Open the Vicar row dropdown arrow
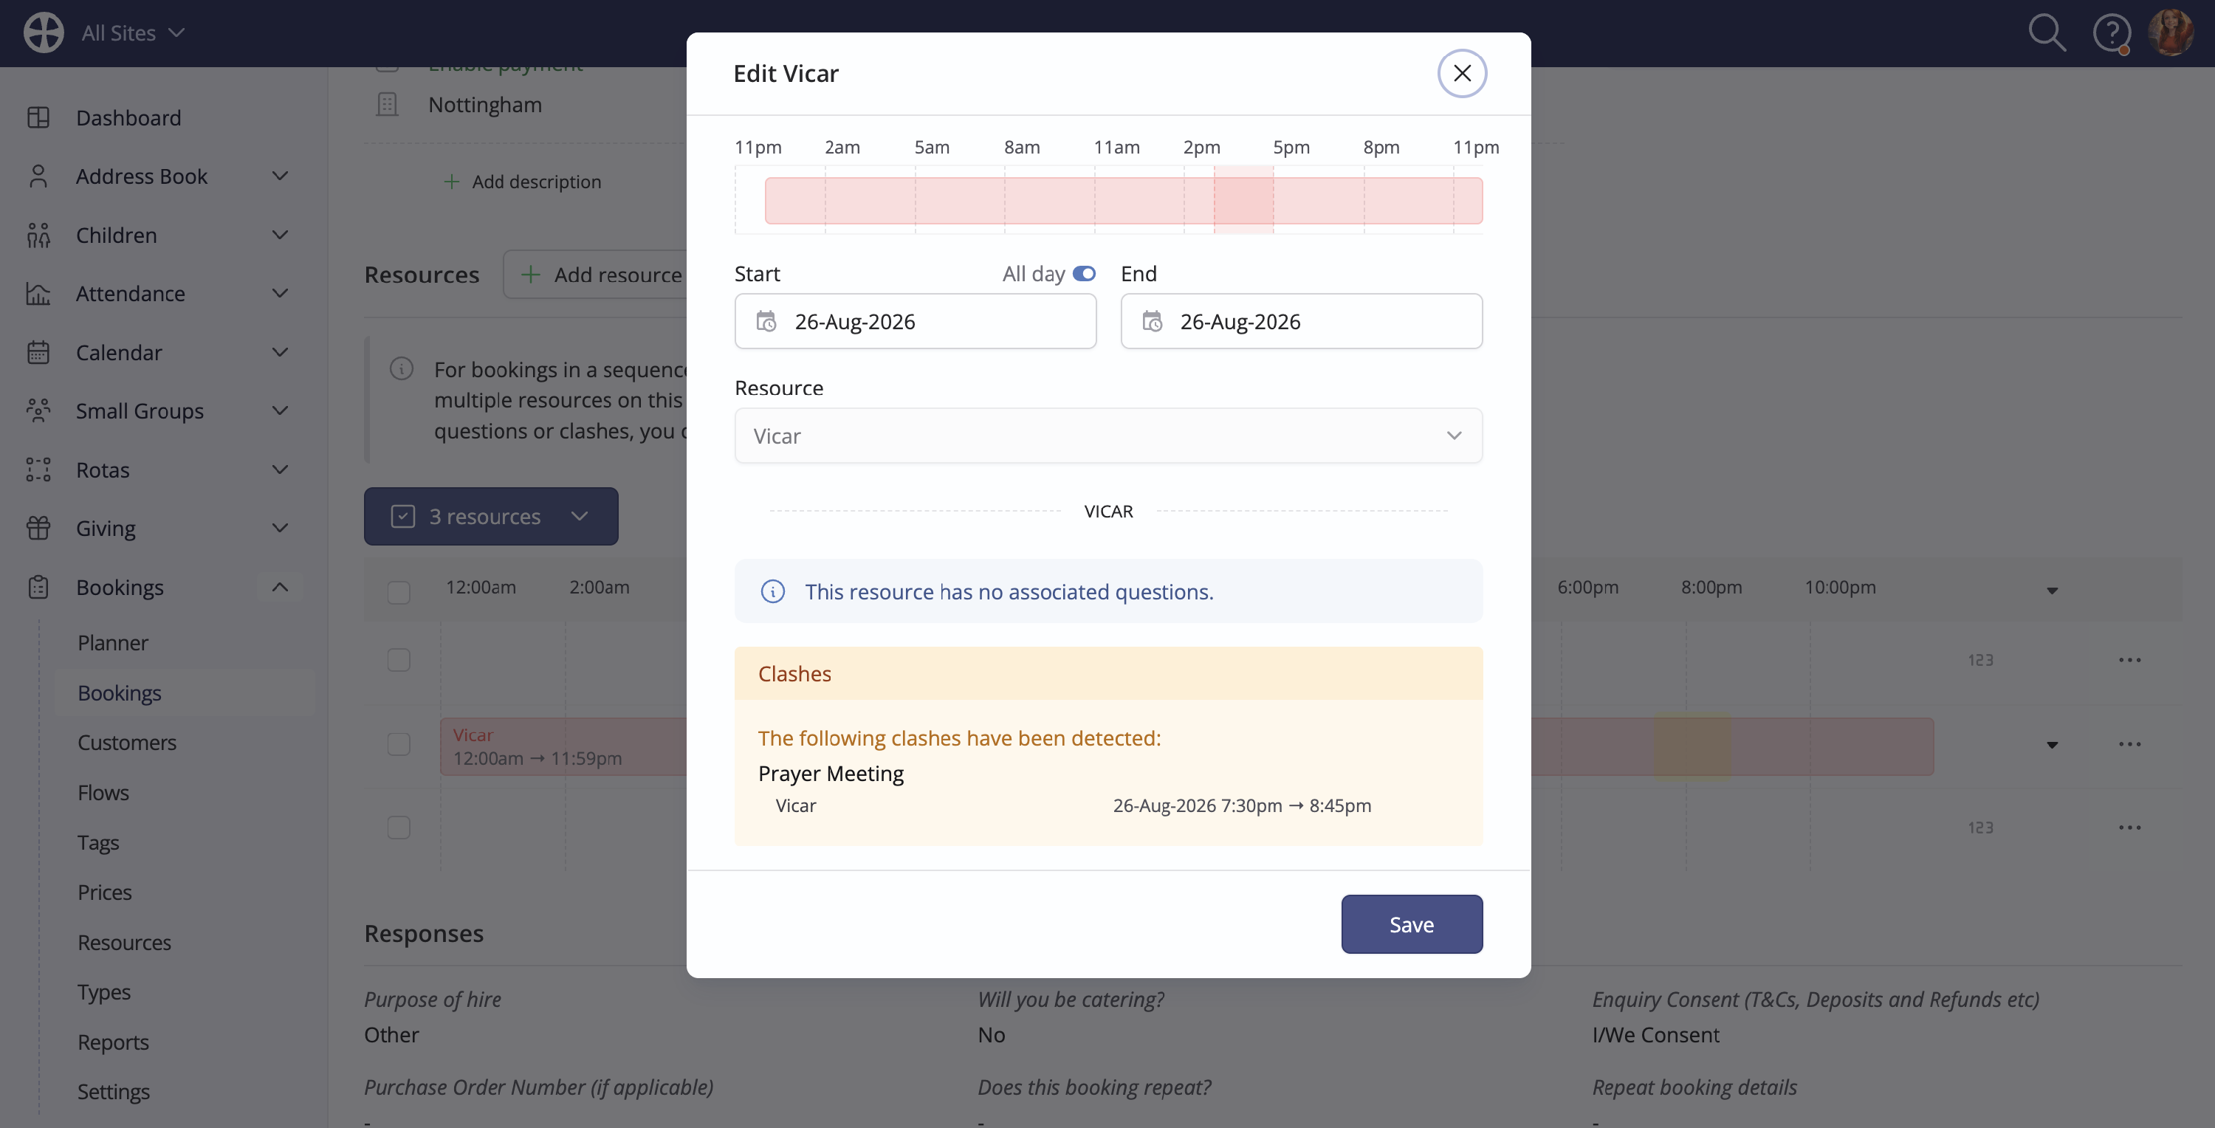2215x1128 pixels. pyautogui.click(x=2052, y=745)
